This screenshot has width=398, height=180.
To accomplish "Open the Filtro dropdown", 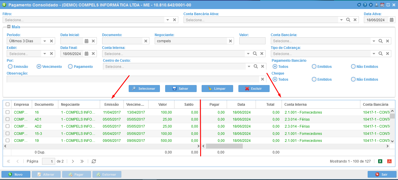I will (x=168, y=20).
